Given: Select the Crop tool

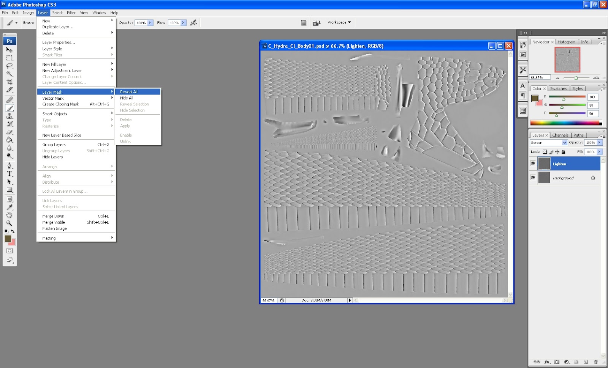Looking at the screenshot, I should [x=10, y=81].
